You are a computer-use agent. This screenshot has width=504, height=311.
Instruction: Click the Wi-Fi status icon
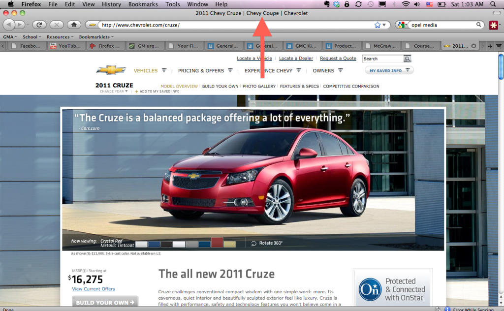(406, 4)
